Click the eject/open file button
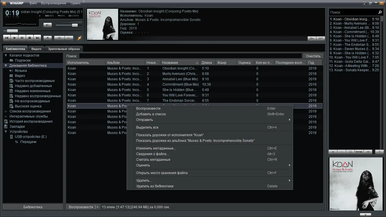Viewport: 386px width, 217px height. [x=47, y=38]
